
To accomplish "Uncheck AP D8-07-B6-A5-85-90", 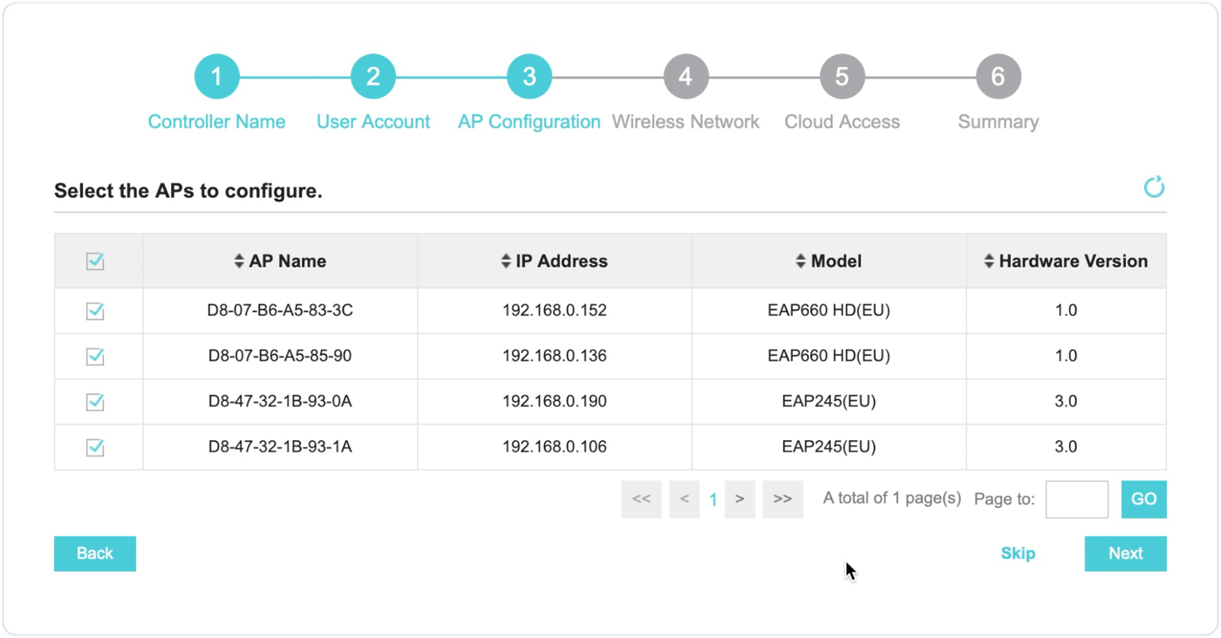I will (95, 356).
